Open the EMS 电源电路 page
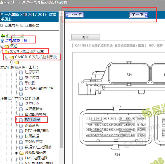 (x=36, y=158)
